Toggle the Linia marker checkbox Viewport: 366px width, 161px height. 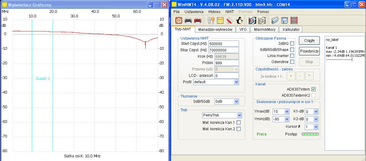click(x=292, y=56)
